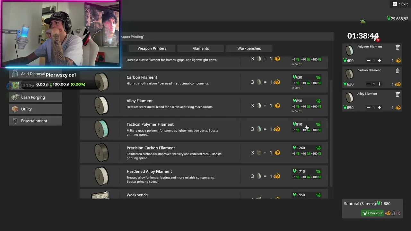The width and height of the screenshot is (411, 231).
Task: Exit the shop via the Exit label
Action: pyautogui.click(x=400, y=4)
